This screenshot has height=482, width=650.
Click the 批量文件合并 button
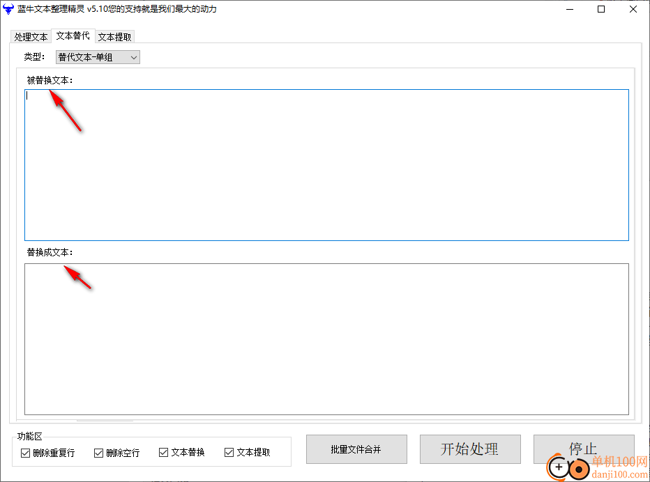coord(356,449)
